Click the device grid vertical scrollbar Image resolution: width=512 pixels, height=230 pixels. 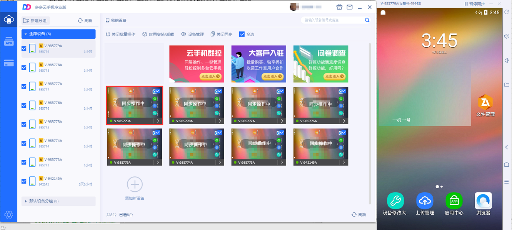tap(370, 123)
